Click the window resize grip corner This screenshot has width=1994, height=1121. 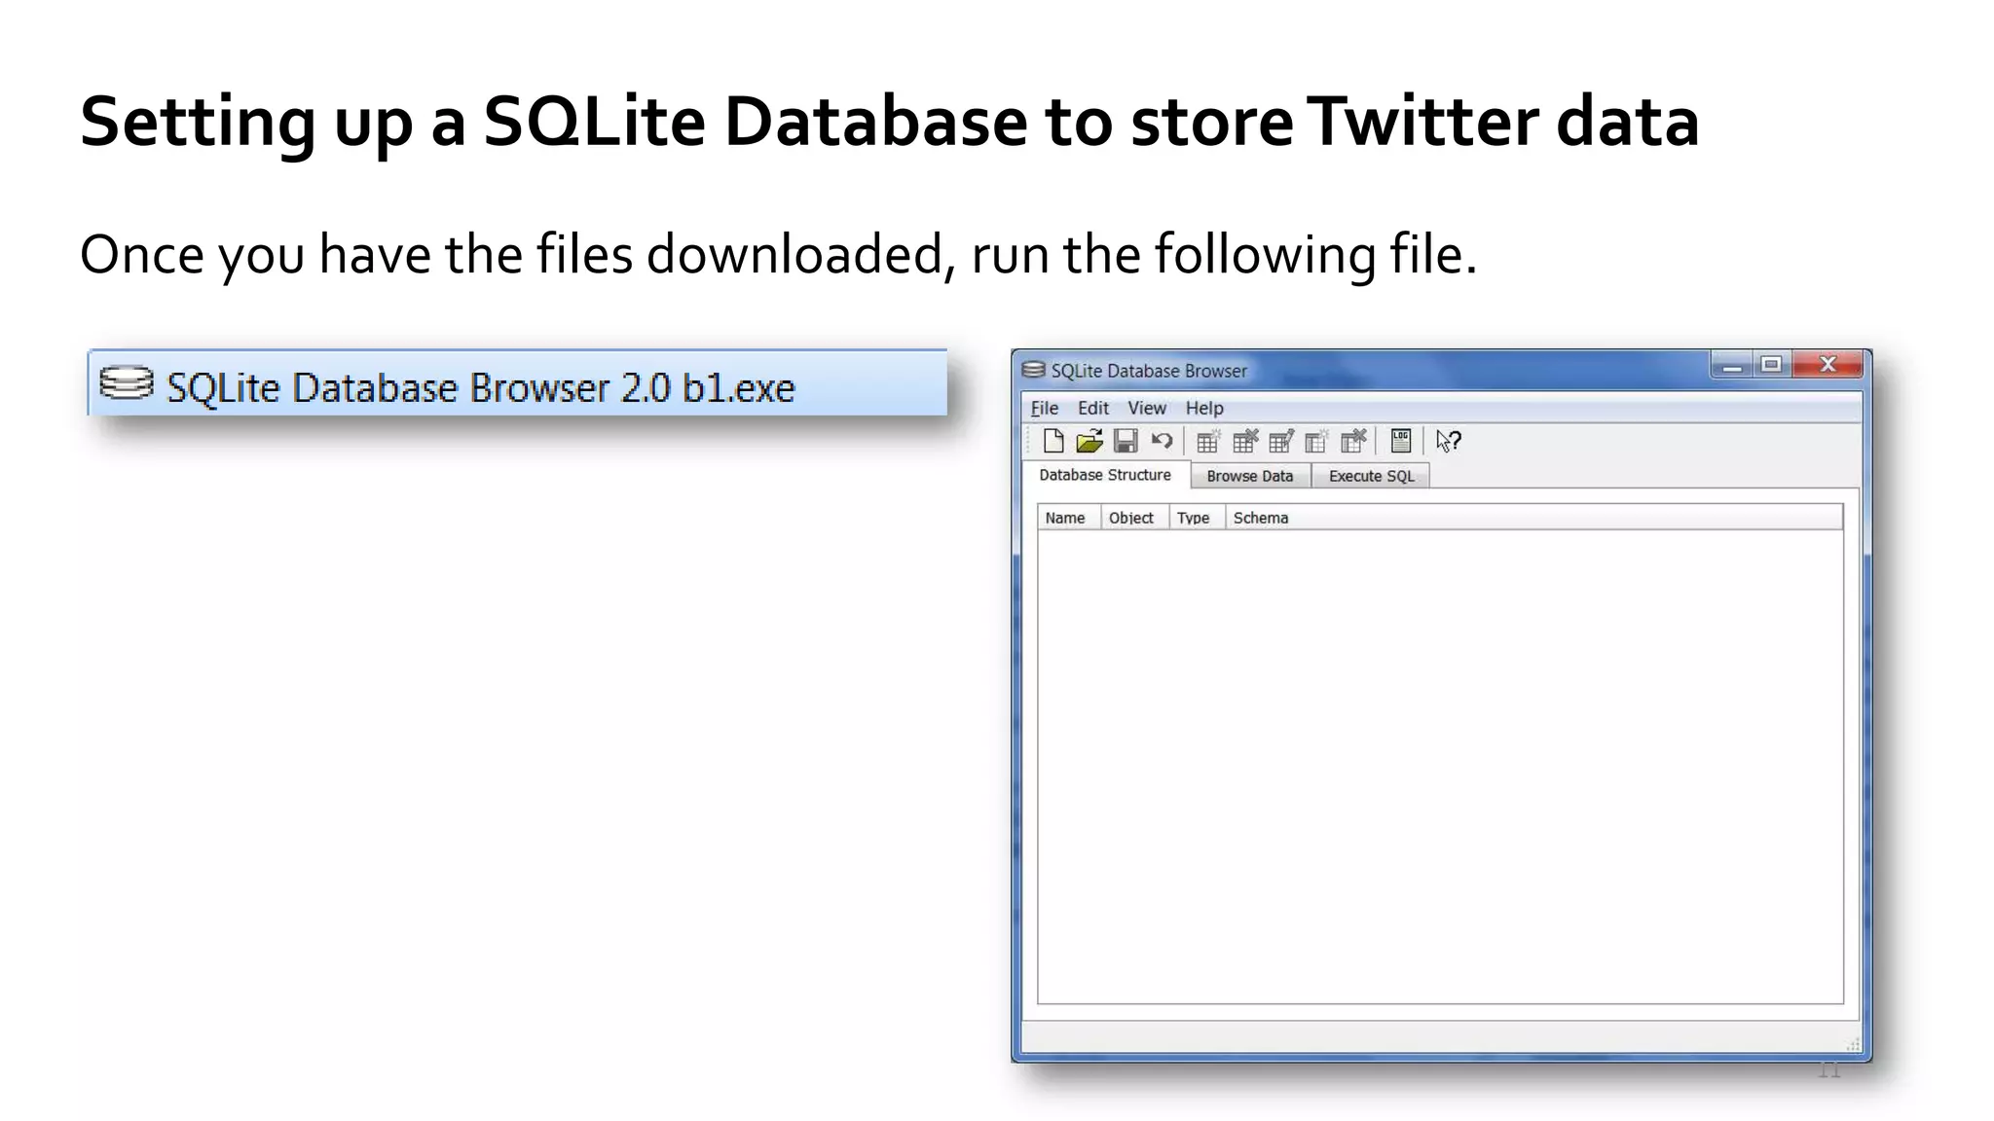click(x=1852, y=1044)
